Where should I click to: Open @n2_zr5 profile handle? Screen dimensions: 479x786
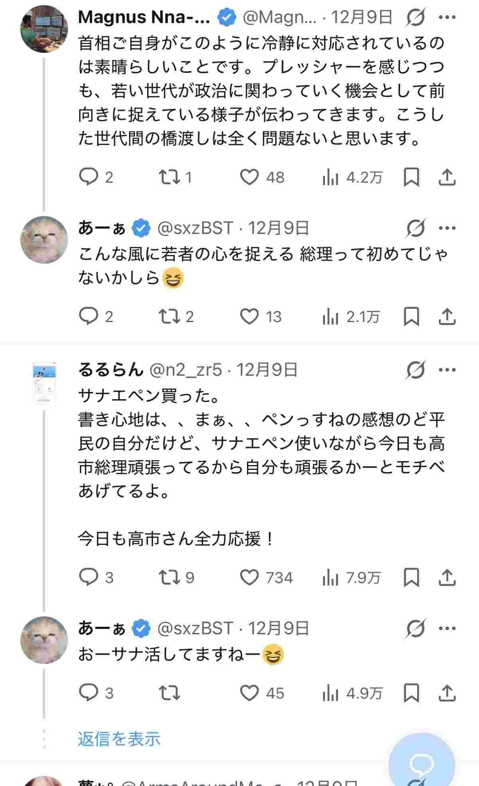(185, 370)
